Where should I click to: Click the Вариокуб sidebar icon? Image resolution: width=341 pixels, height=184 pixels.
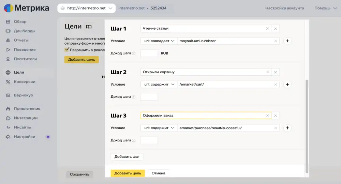8,95
